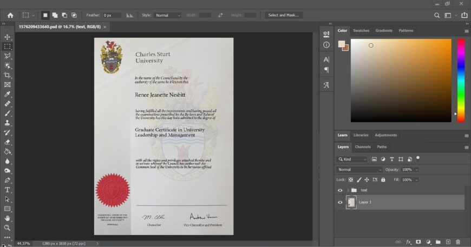Toggle lock image pixels
Screen dimensions: 471x247
[x=359, y=180]
